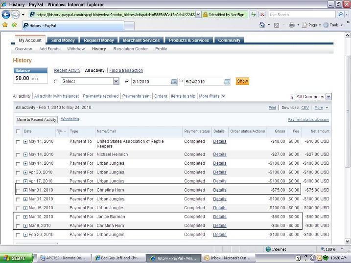This screenshot has width=351, height=263.
Task: Click the Print printer icon in toolbar
Action: click(x=291, y=25)
